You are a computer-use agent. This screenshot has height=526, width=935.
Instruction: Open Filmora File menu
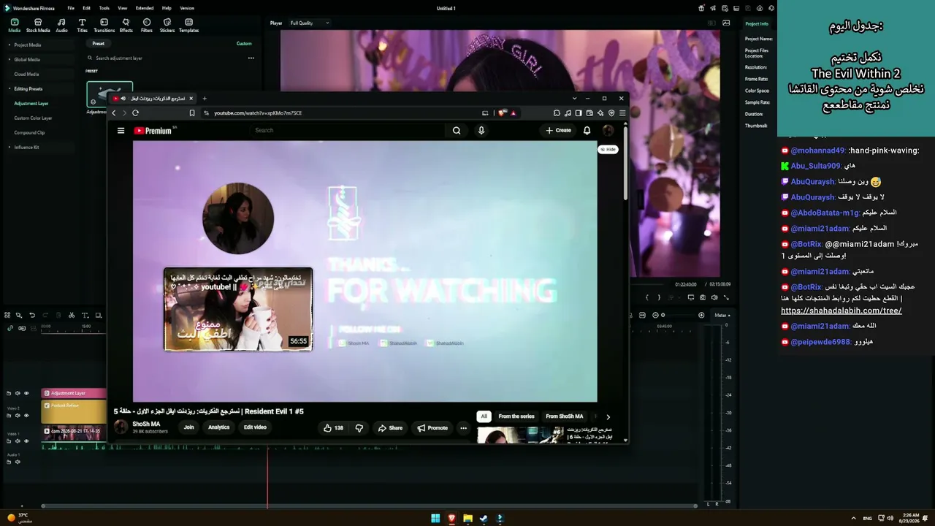(71, 8)
